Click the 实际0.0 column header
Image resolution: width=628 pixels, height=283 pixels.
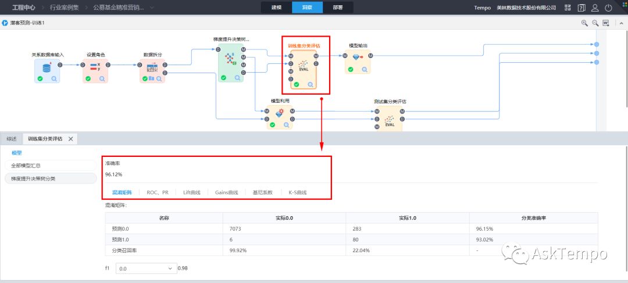point(284,218)
